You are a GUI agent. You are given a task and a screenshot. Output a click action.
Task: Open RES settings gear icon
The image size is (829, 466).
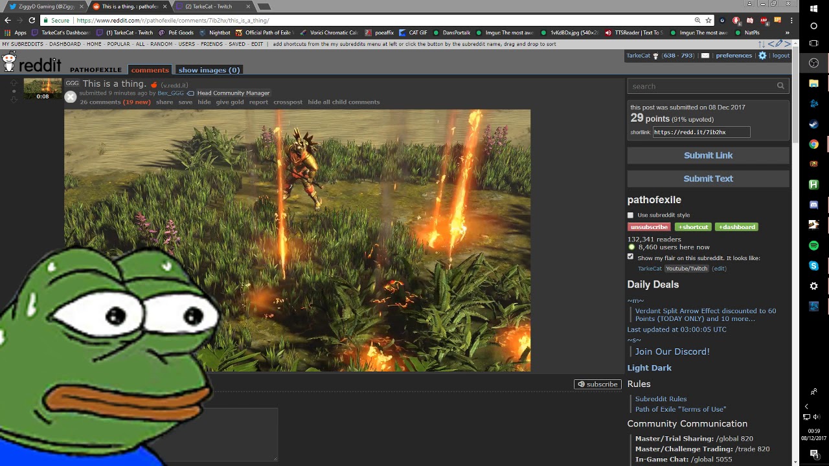762,56
